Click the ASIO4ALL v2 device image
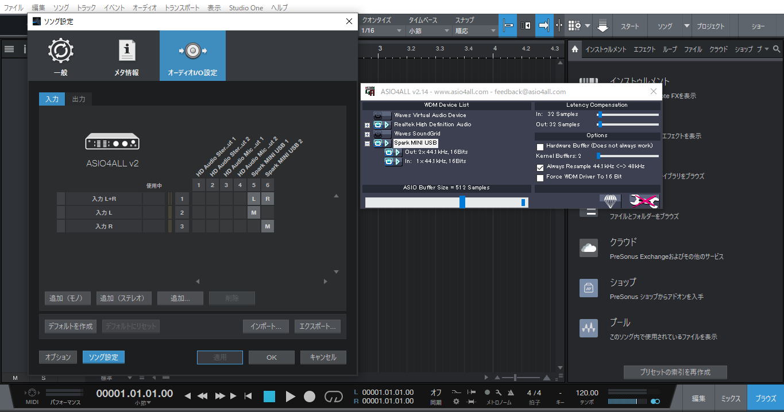This screenshot has height=412, width=784. click(112, 141)
